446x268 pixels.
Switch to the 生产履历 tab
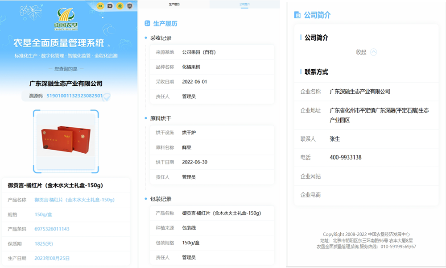[174, 4]
